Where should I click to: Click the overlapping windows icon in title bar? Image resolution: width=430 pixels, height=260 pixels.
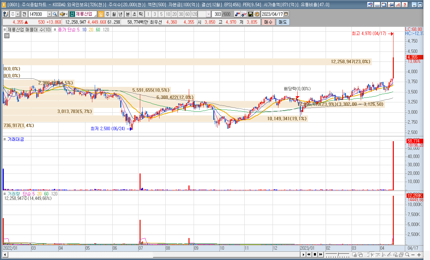tap(384, 5)
